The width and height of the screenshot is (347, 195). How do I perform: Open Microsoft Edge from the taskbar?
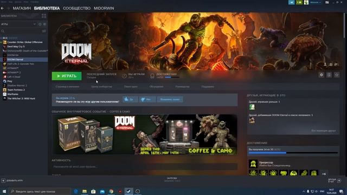76,191
